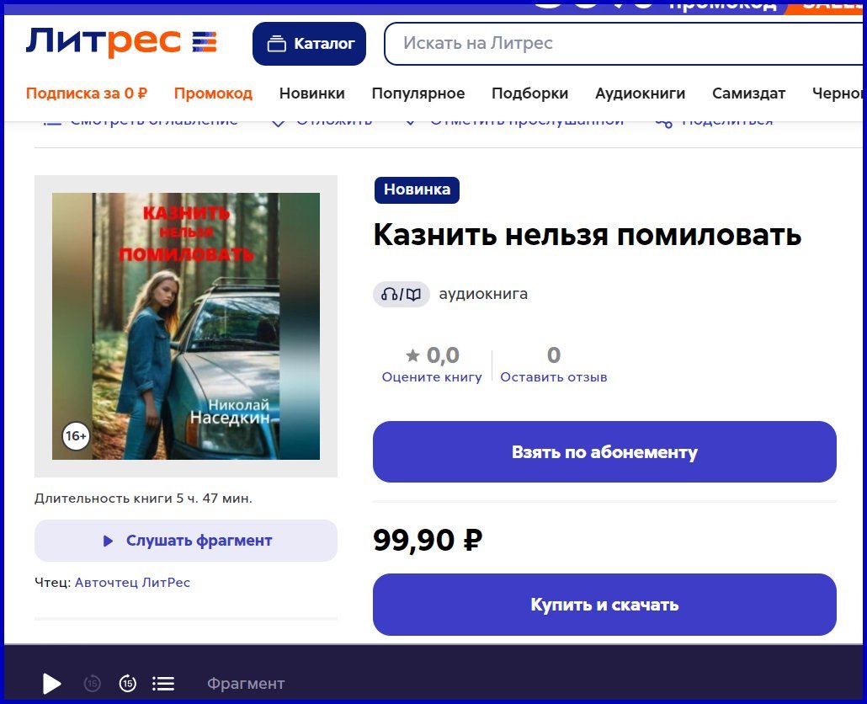Click the Литрес logo
Screen dimensions: 867x704
pyautogui.click(x=121, y=43)
